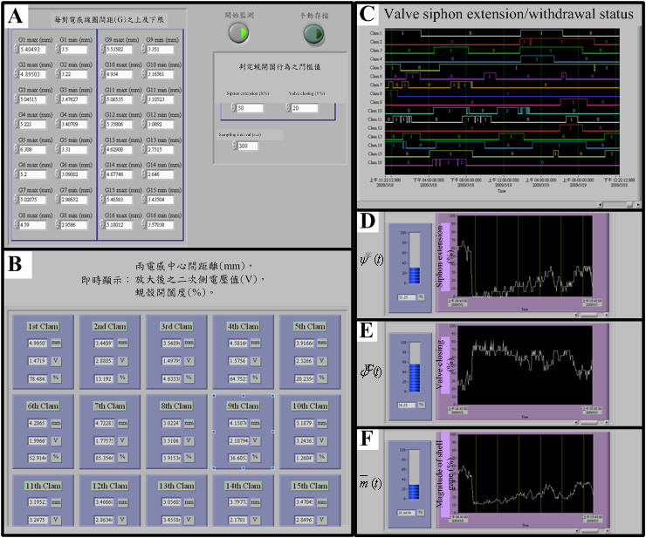Viewport: 646px width, 538px height.
Task: Click the Sampling interval value field
Action: pyautogui.click(x=248, y=146)
